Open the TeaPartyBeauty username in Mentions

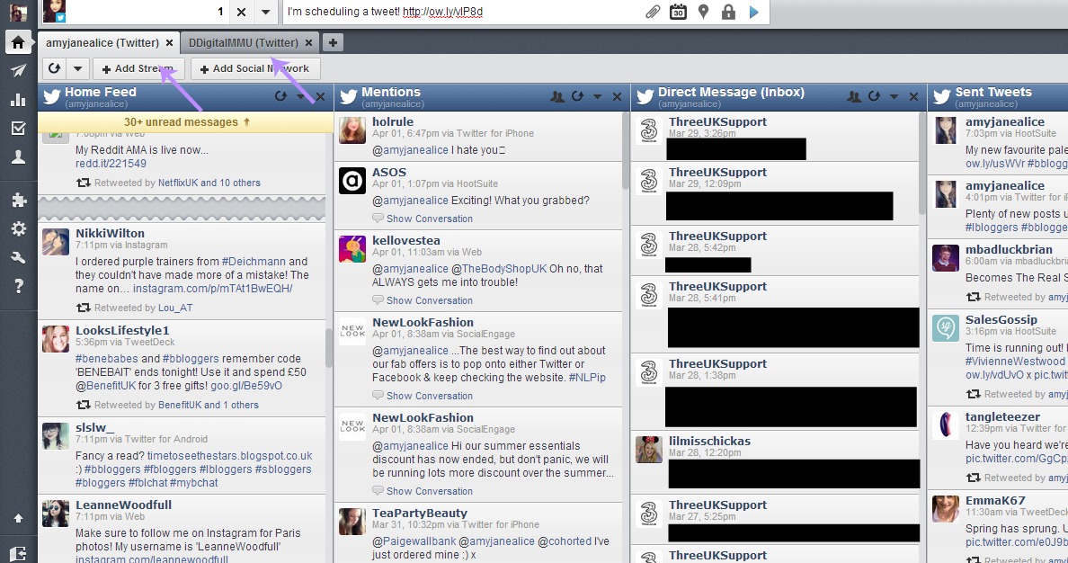pos(420,514)
